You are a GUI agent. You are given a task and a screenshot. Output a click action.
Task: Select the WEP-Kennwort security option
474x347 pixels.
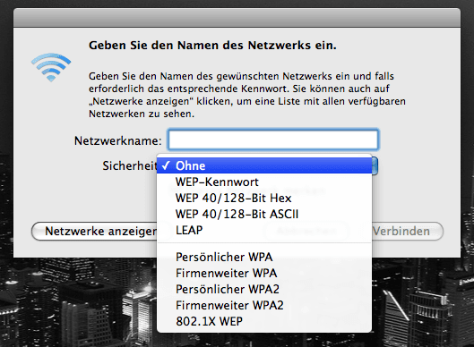click(x=264, y=182)
